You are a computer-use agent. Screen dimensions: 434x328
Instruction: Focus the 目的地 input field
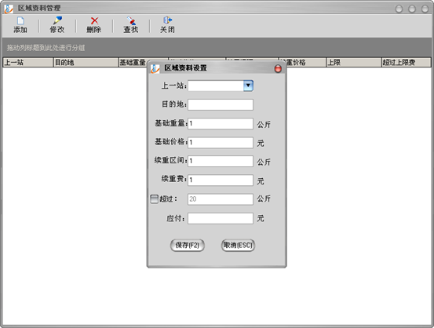coord(221,104)
